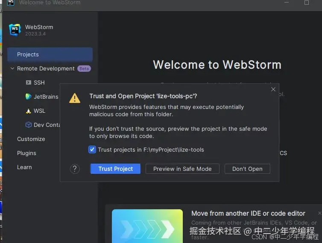
Task: Click the WebStorm logo in the sidebar
Action: pos(15,30)
